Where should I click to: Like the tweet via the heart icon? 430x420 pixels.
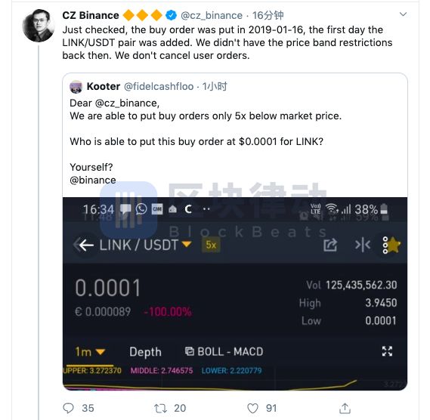[252, 408]
